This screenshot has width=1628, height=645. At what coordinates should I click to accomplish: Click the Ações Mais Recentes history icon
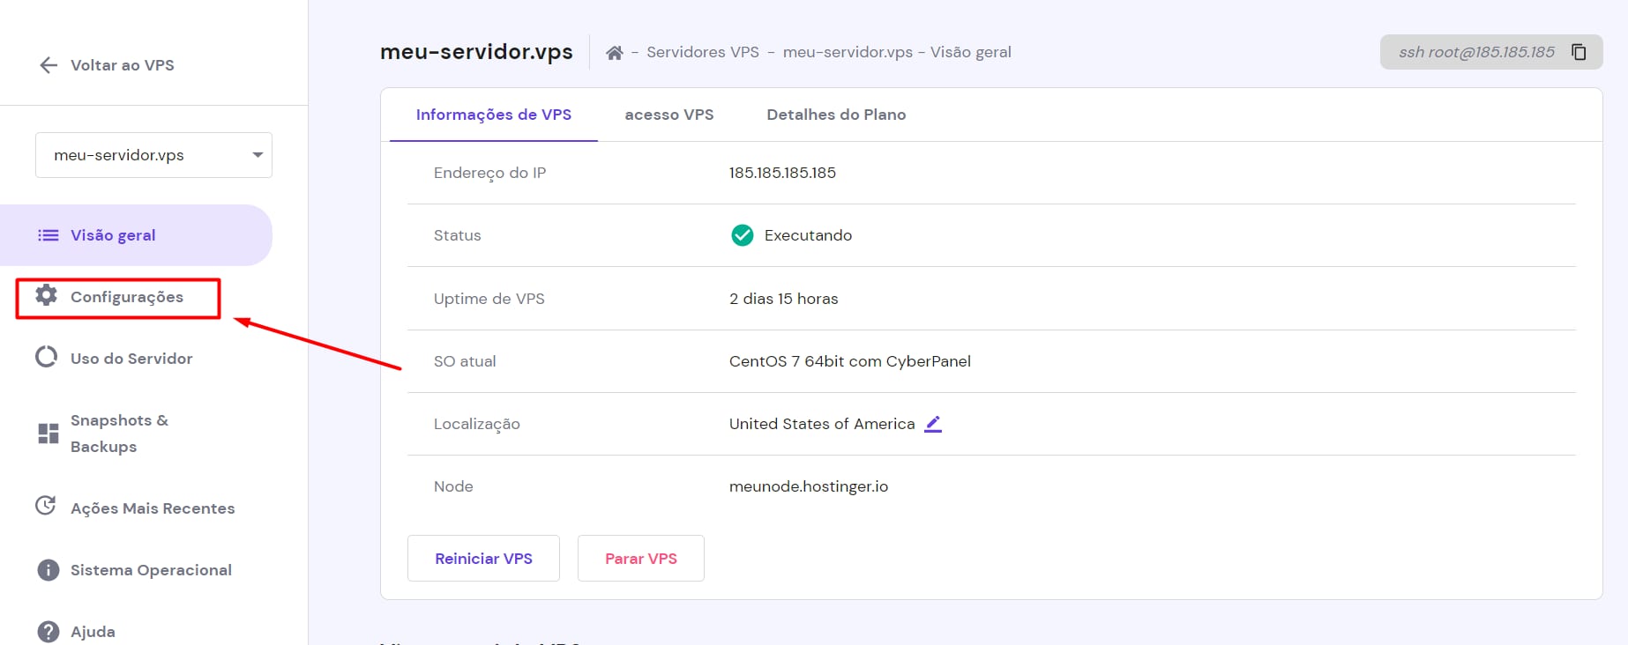click(x=46, y=507)
